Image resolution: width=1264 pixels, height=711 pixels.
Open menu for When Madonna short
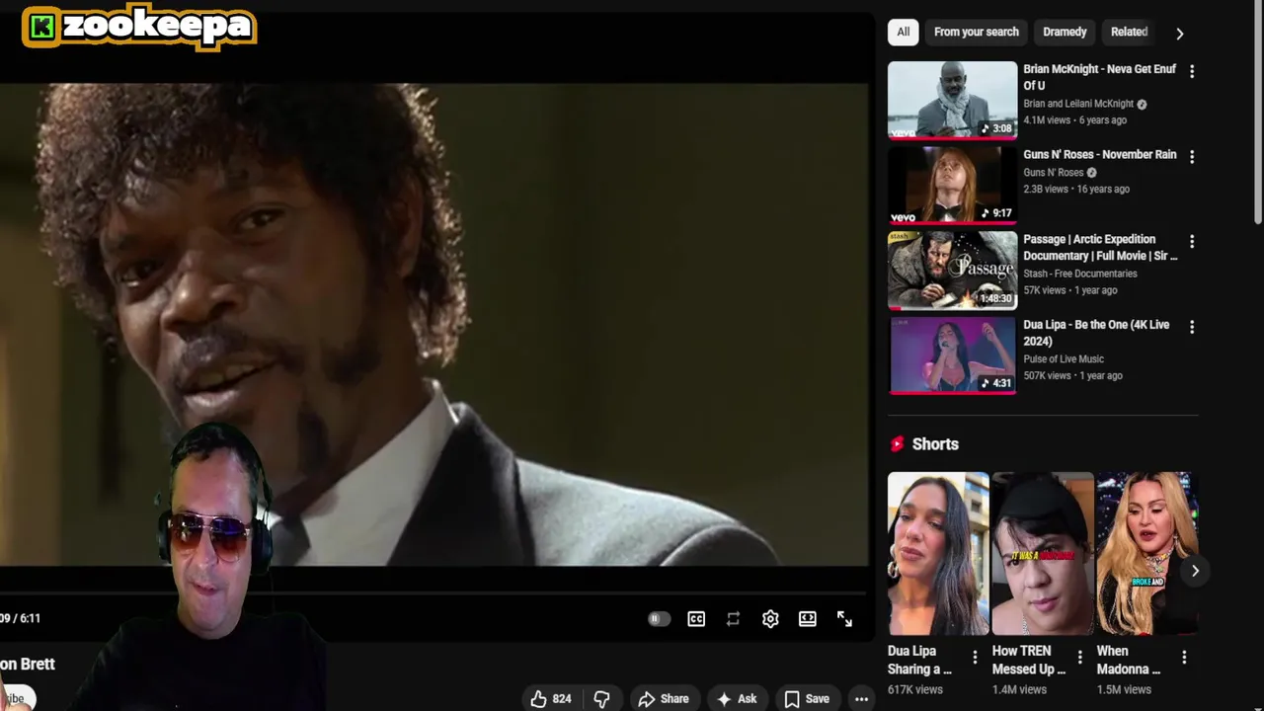(x=1184, y=657)
